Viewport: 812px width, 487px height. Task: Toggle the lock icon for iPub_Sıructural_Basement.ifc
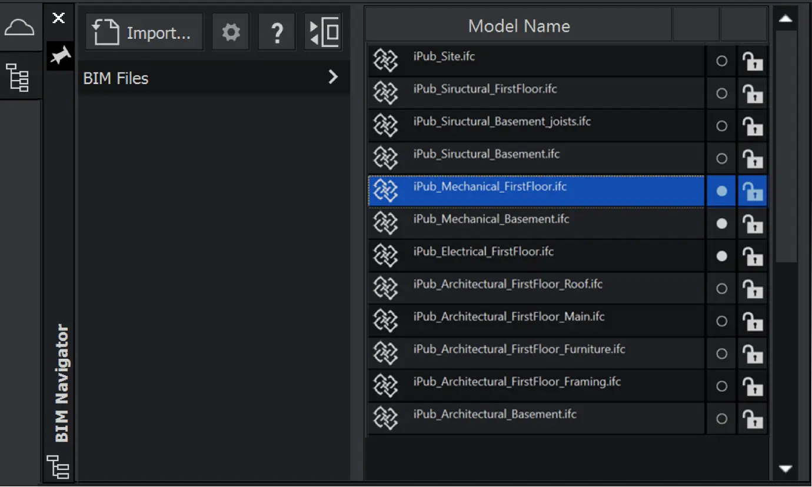pos(752,158)
